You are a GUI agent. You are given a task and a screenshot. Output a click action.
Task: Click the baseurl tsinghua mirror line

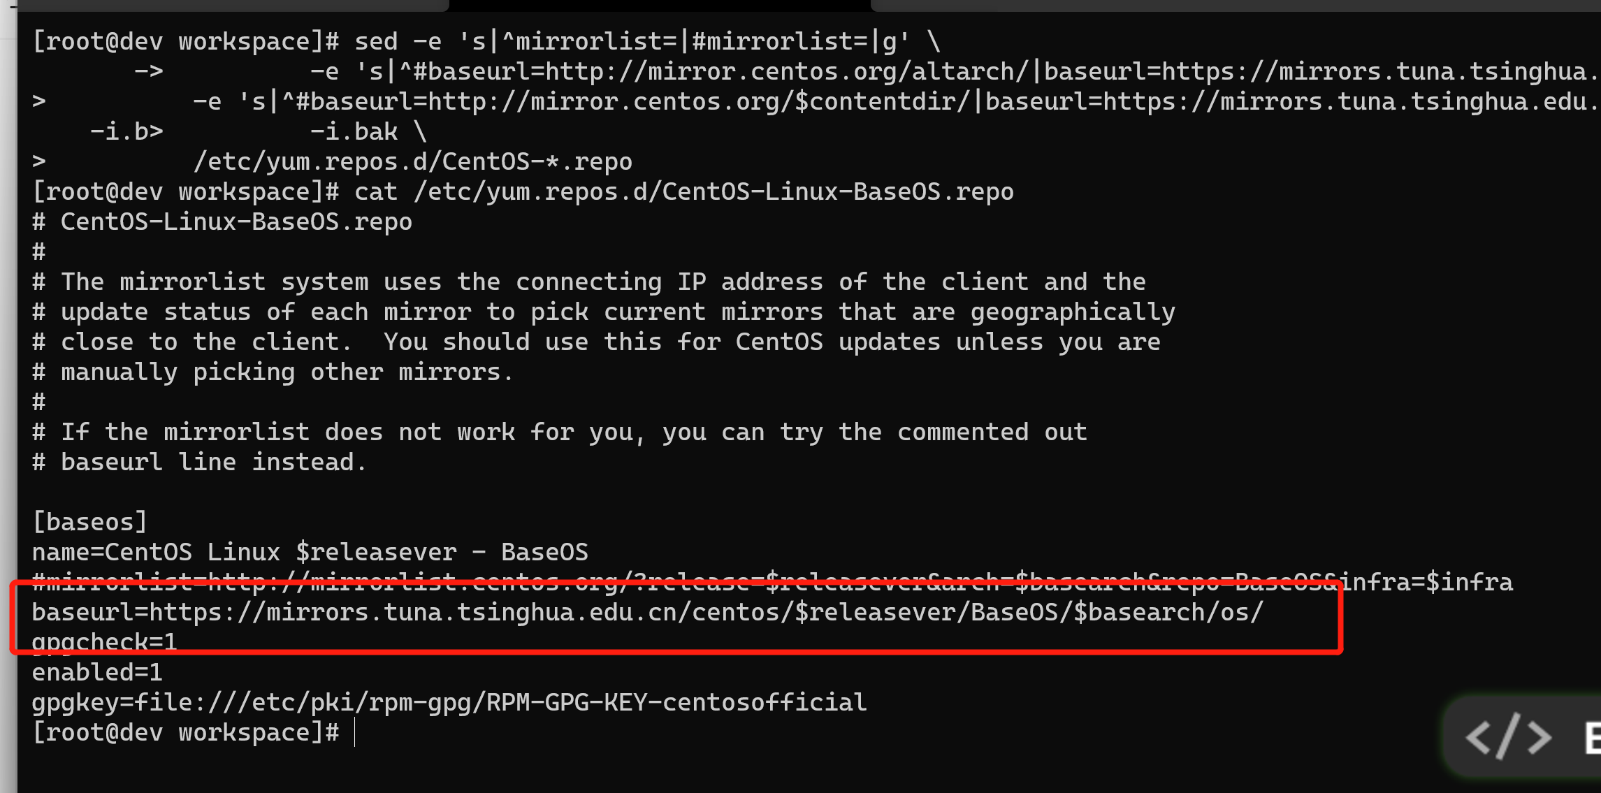pyautogui.click(x=647, y=613)
